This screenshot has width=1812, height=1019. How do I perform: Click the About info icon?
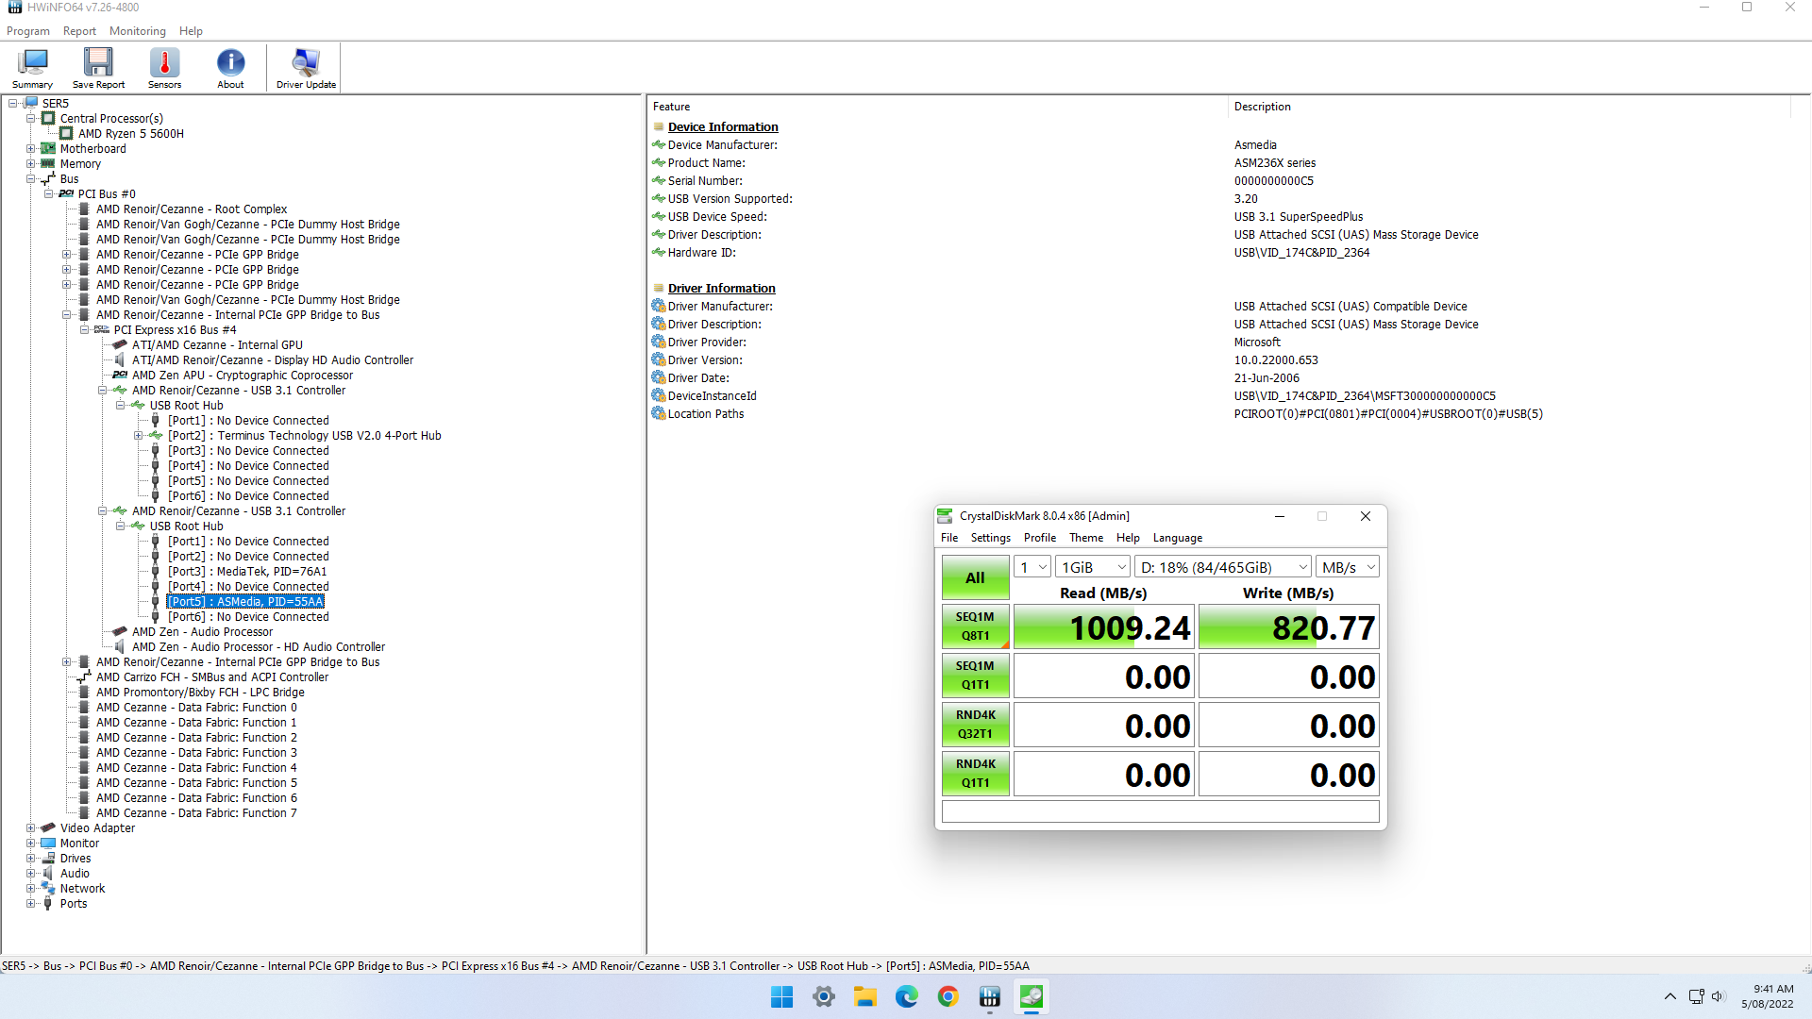(x=230, y=68)
